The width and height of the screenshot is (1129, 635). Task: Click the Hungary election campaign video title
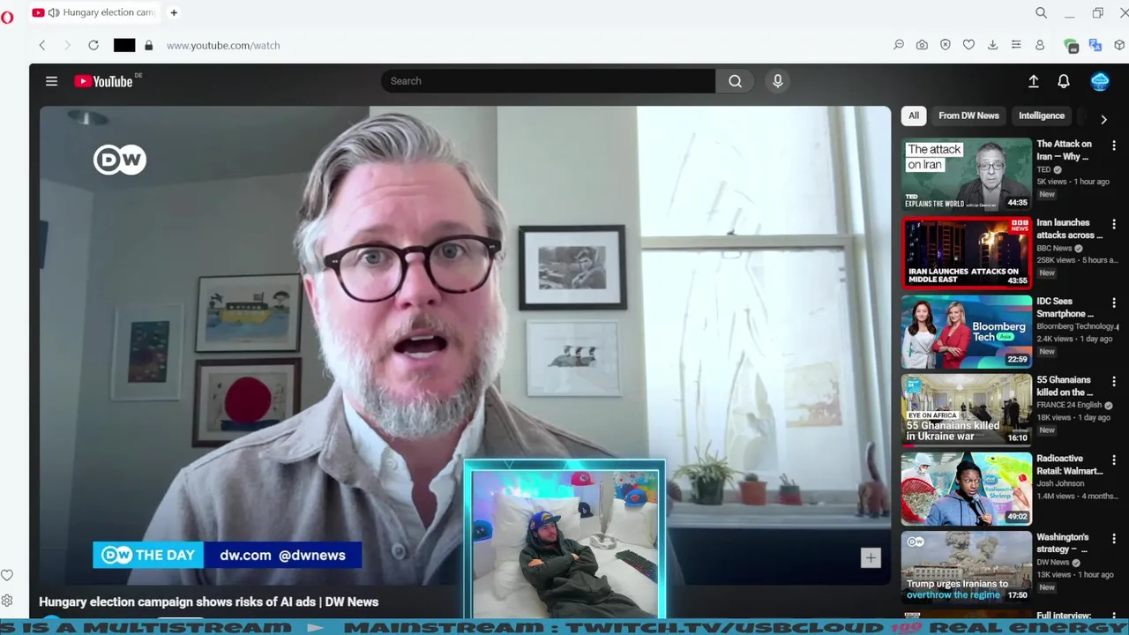pyautogui.click(x=208, y=601)
